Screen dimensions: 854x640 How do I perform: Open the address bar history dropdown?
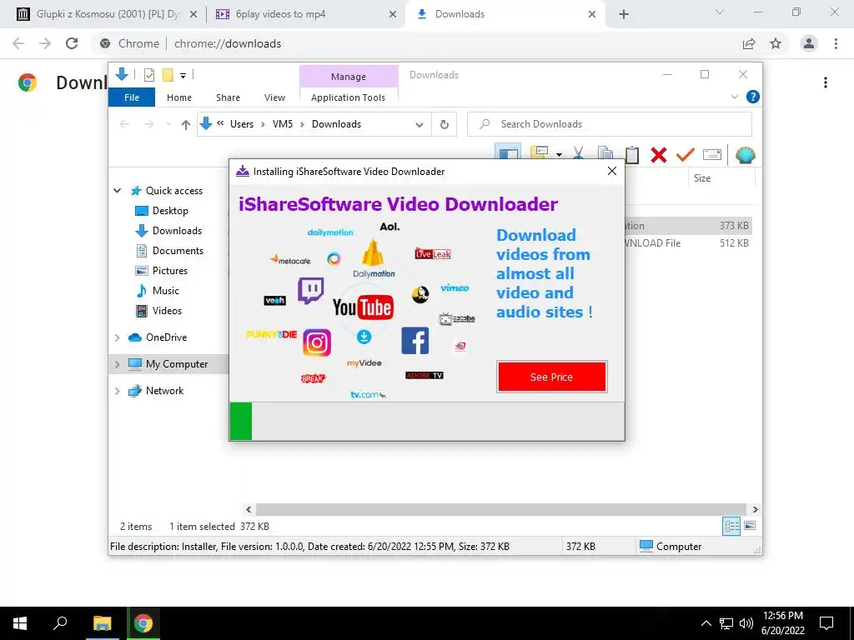pos(419,125)
